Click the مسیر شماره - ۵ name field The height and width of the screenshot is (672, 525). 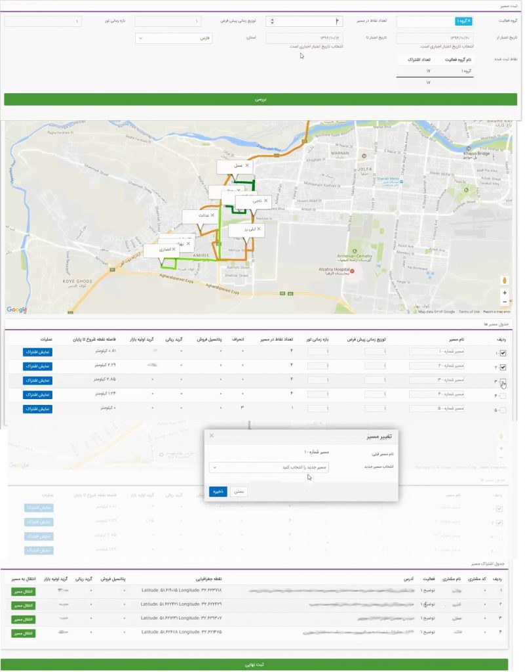437,408
